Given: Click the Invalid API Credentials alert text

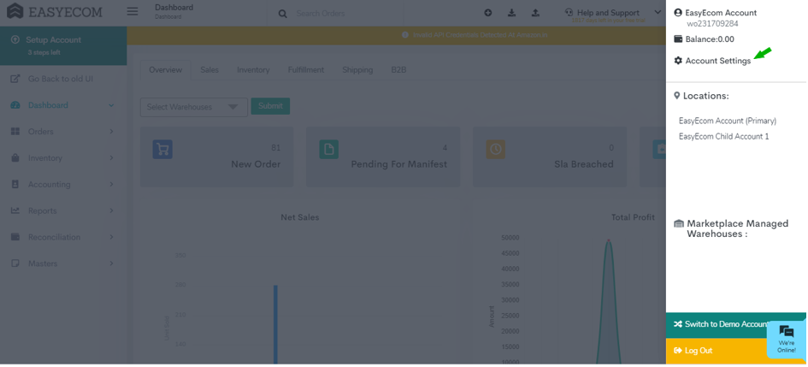Looking at the screenshot, I should pyautogui.click(x=480, y=35).
